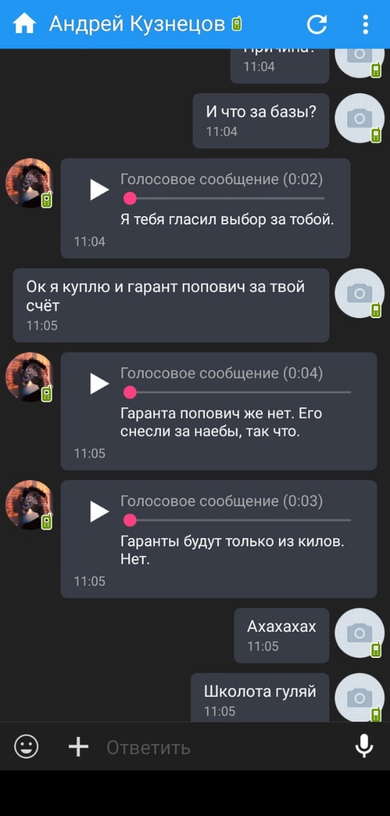Play the 0:04 voice message
Image resolution: width=390 pixels, height=816 pixels.
coord(98,384)
